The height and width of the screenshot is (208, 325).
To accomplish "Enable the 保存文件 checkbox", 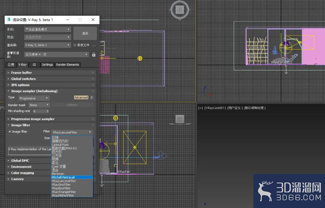I will [x=75, y=45].
